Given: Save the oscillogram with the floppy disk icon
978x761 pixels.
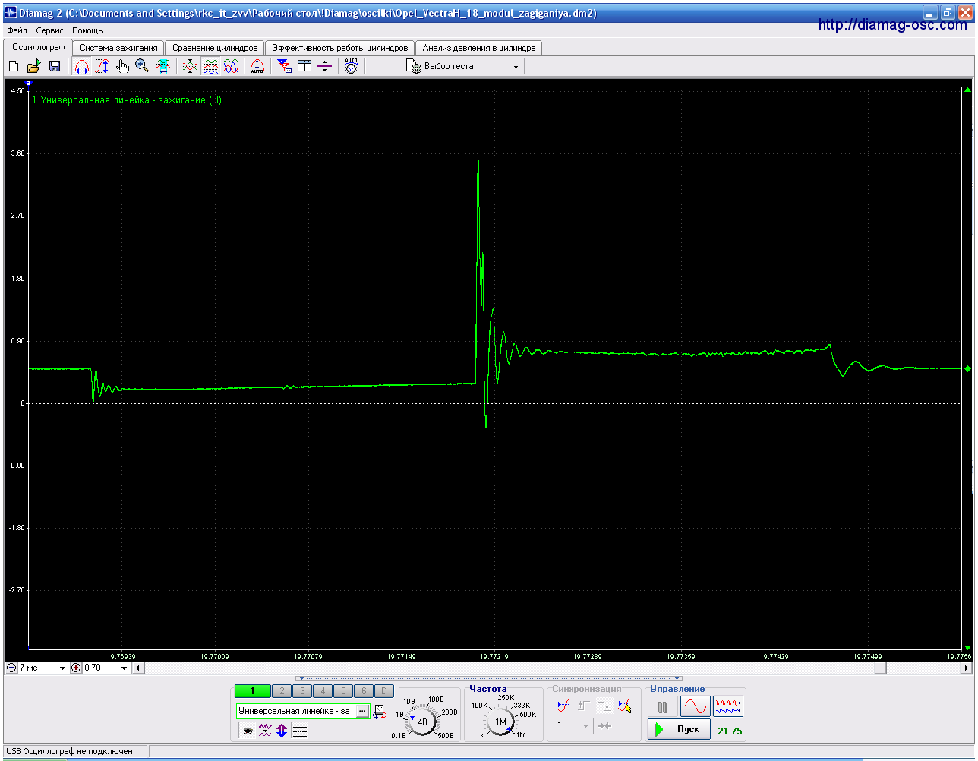Looking at the screenshot, I should click(x=54, y=67).
